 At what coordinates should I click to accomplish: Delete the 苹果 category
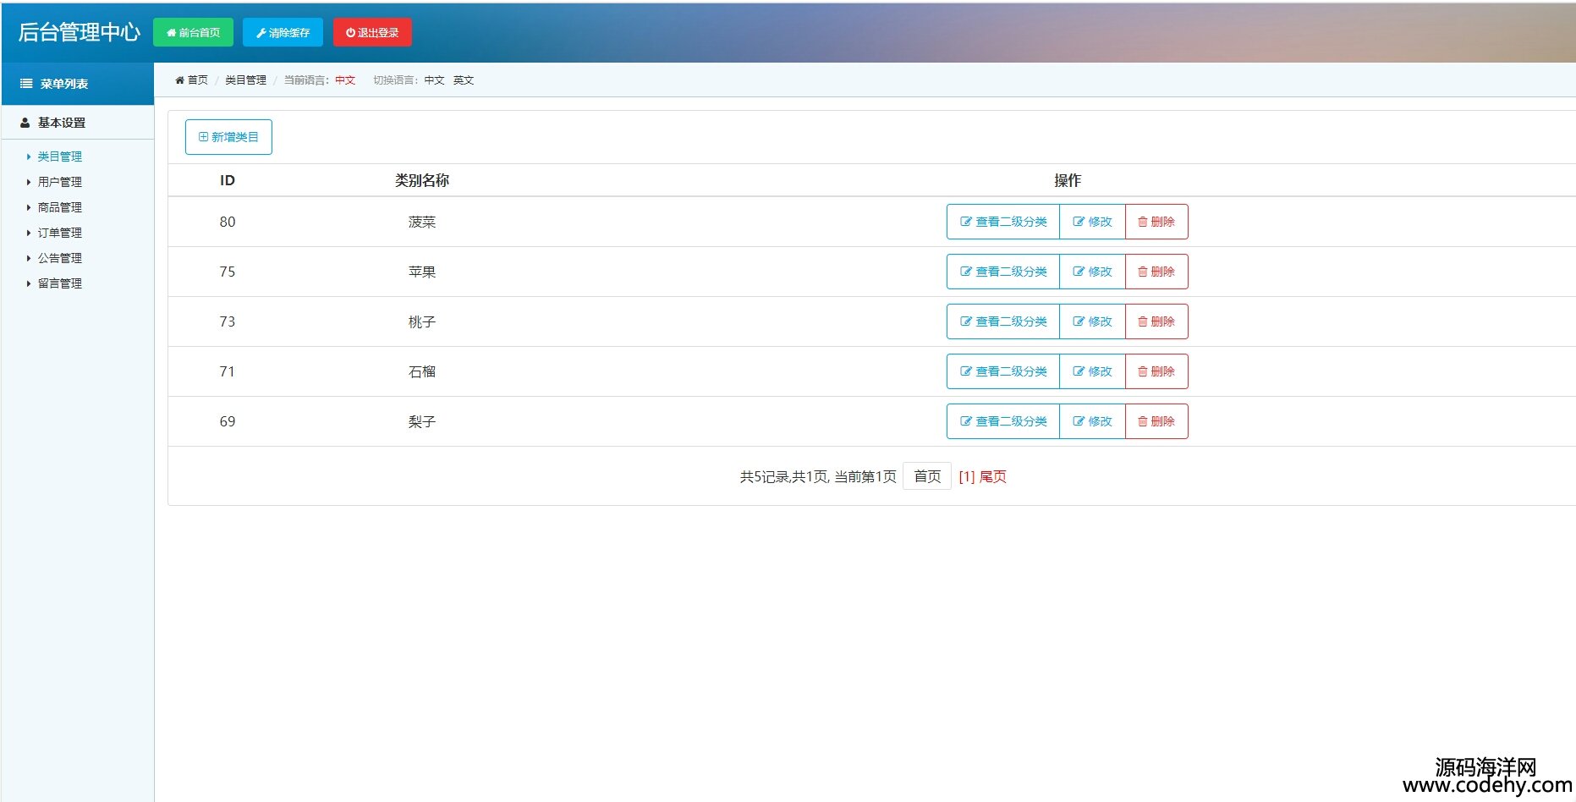tap(1156, 272)
